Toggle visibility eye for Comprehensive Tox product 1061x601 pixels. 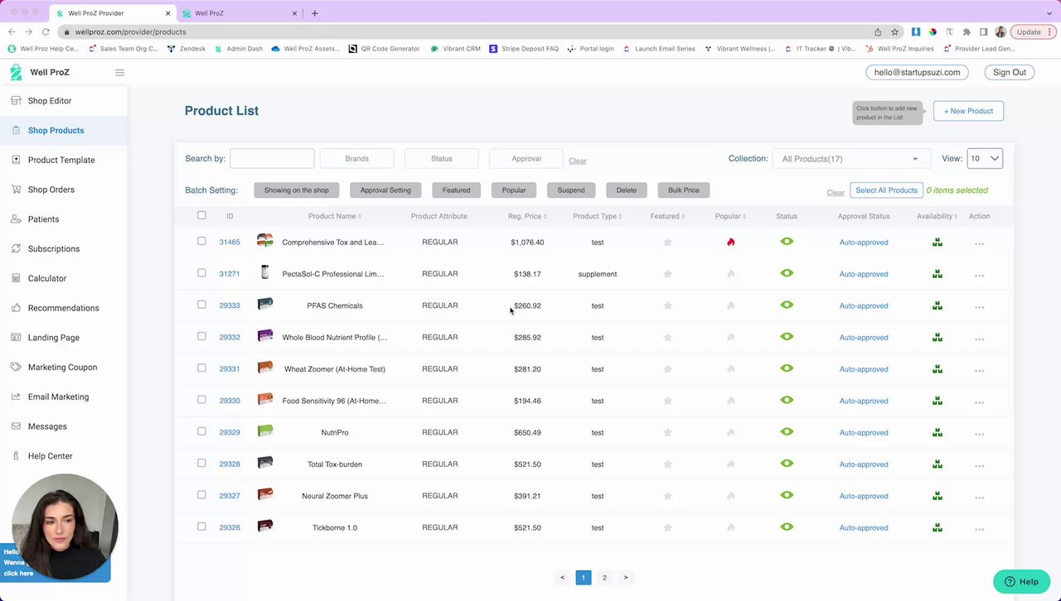coord(787,242)
